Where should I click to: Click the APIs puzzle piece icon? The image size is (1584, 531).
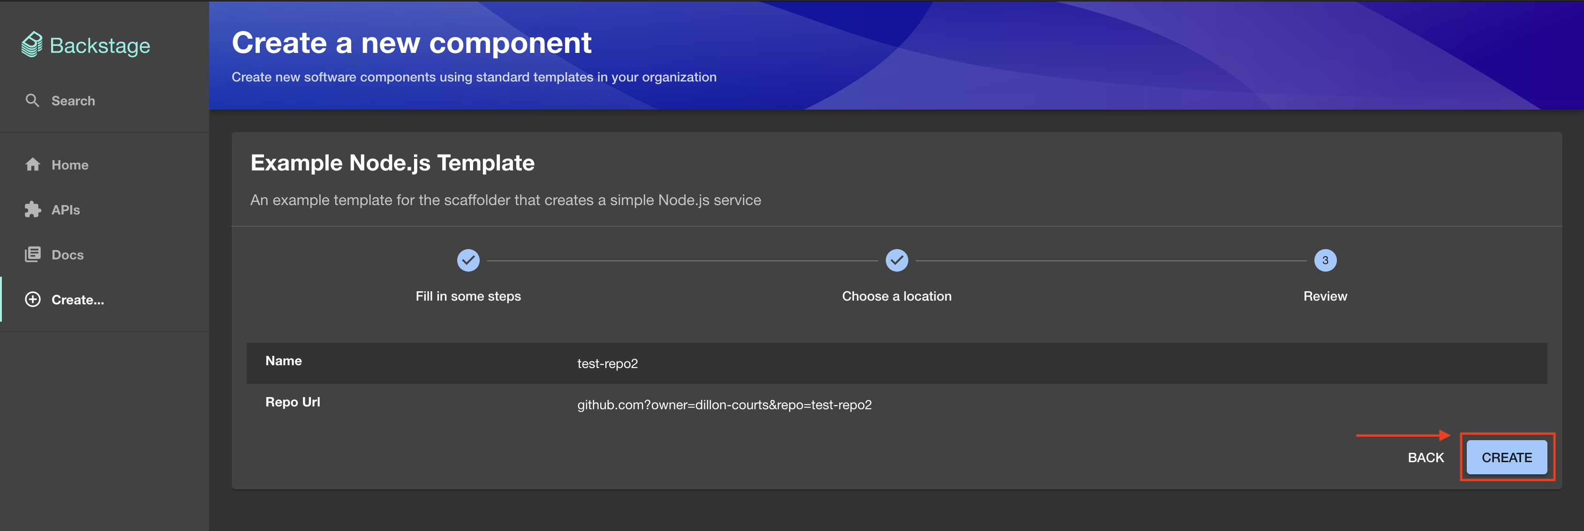coord(33,210)
